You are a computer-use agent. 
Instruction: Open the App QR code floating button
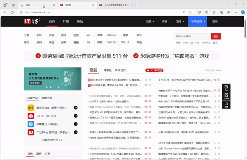[226, 88]
